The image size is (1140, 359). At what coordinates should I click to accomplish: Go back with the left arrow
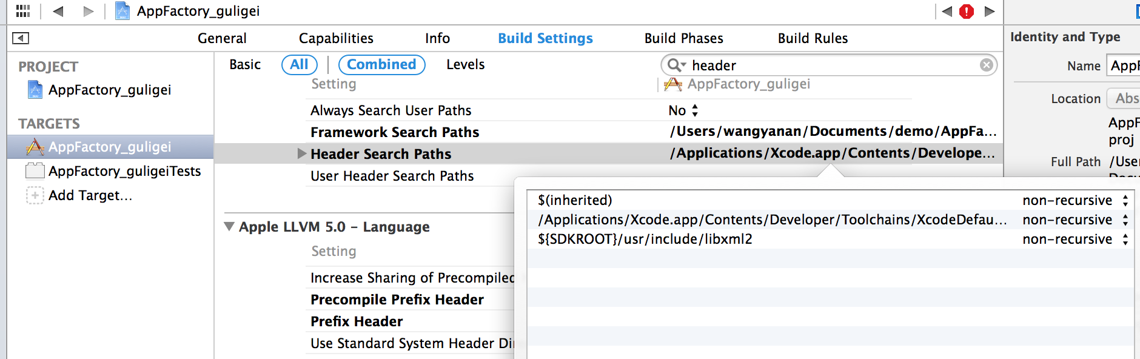58,11
